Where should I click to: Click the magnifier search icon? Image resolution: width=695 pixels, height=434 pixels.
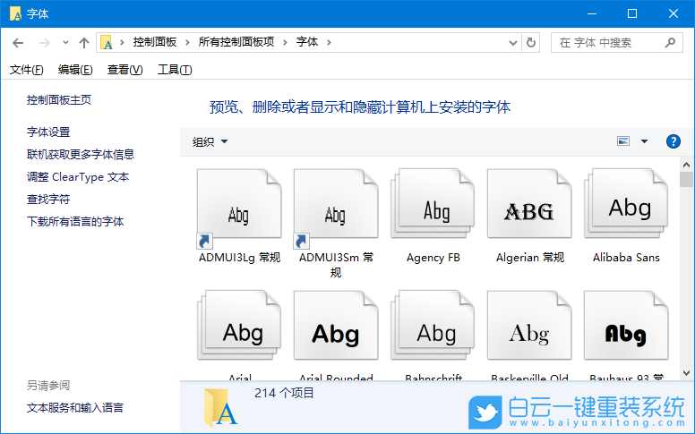(670, 43)
